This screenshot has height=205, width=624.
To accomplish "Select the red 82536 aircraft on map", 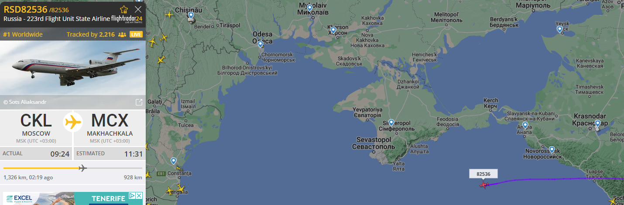I will pos(483,185).
